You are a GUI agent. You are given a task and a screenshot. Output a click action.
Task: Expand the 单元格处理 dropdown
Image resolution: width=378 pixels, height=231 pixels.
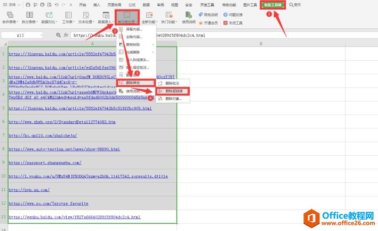pos(128,21)
